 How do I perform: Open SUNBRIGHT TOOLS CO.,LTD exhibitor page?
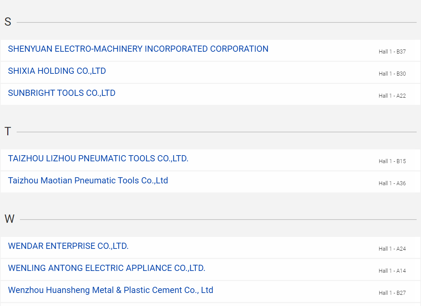[x=62, y=93]
